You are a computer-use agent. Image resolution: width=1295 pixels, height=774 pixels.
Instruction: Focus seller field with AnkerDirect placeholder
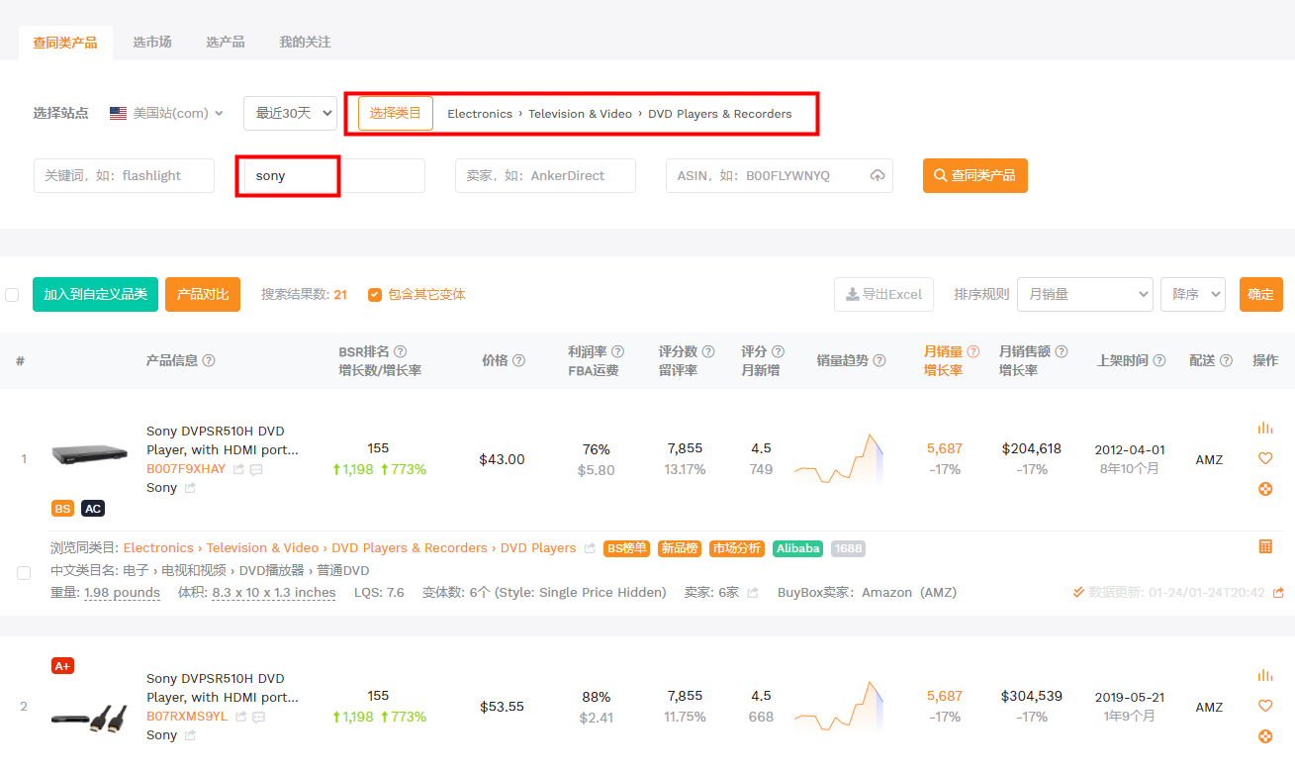(545, 175)
